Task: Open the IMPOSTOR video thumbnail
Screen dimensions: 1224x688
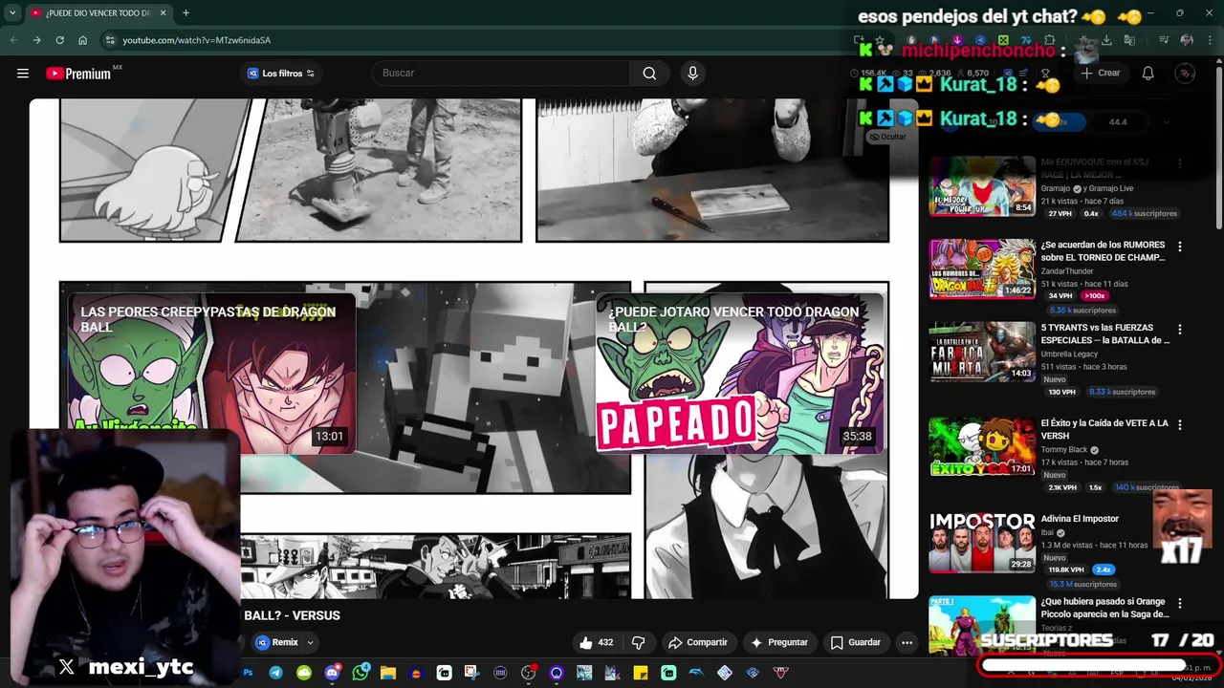Action: (982, 543)
